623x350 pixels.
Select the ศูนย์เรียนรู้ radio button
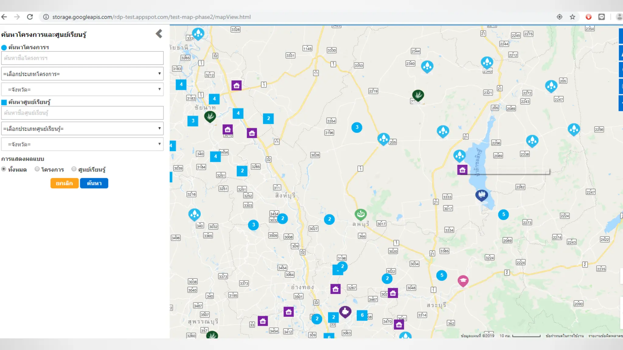coord(74,169)
